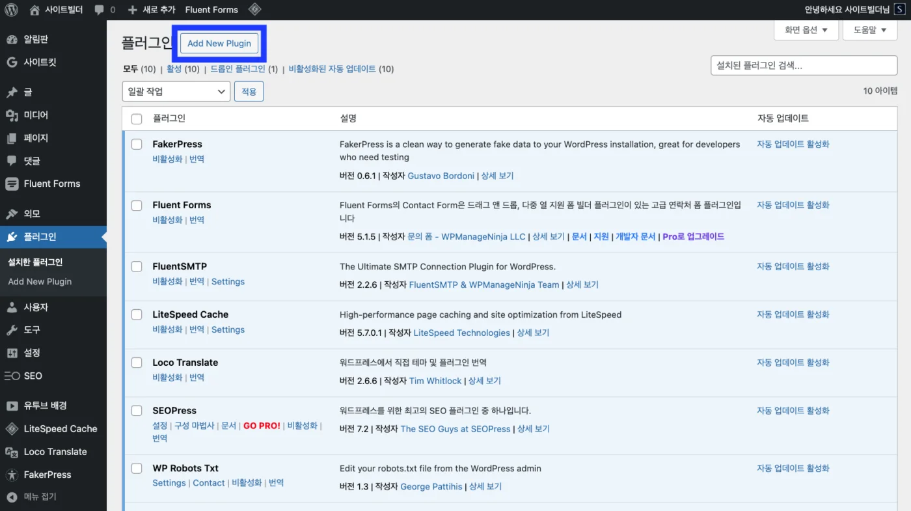Screen dimensions: 911x511
Task: Check the FakerPress row checkbox
Action: click(137, 145)
